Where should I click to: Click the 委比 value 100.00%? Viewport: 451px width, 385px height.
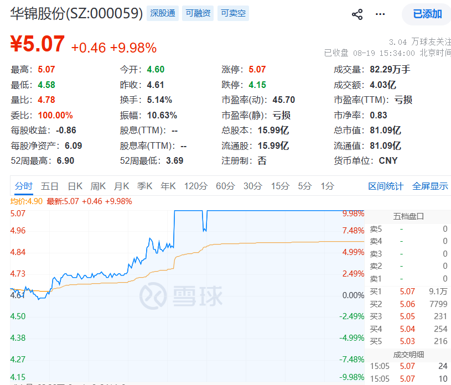pos(55,115)
